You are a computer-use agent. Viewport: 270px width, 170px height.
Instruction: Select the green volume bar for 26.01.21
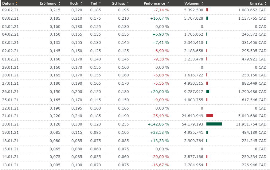click(208, 91)
